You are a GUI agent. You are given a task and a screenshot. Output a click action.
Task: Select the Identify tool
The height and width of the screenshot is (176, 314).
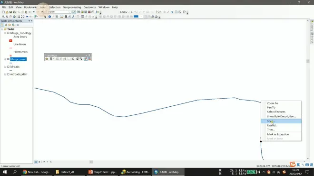point(49,17)
